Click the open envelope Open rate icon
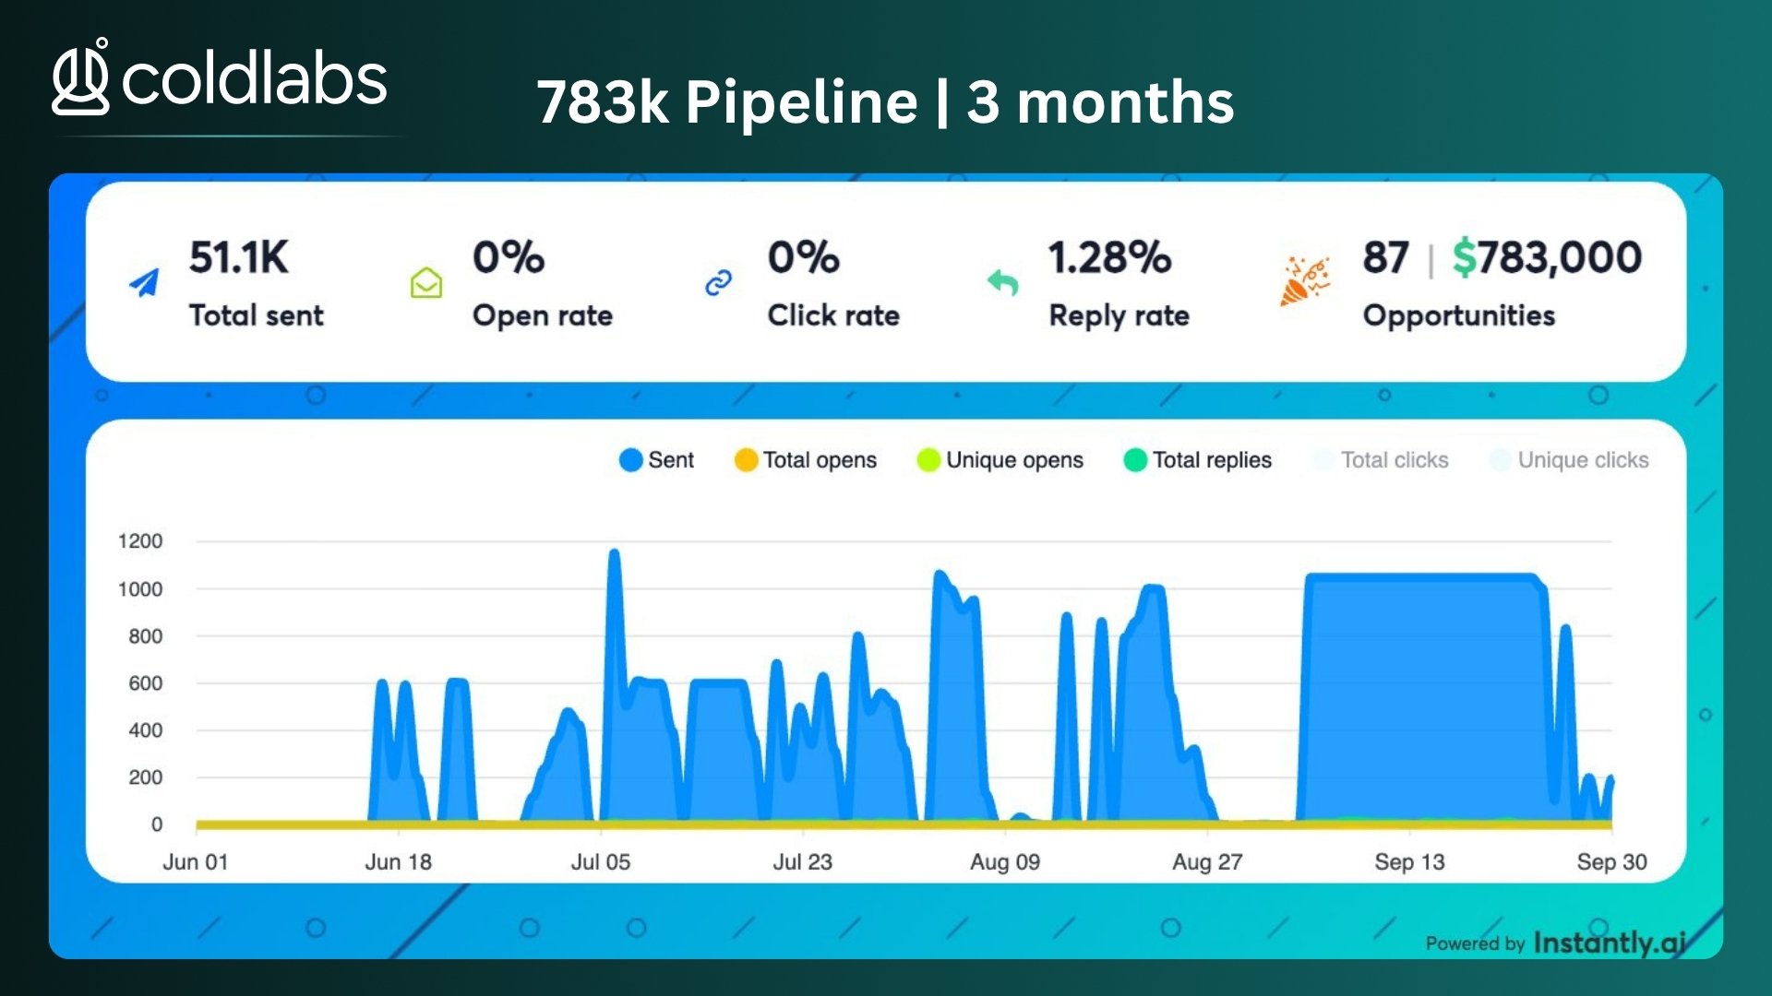Viewport: 1772px width, 996px height. [x=426, y=283]
